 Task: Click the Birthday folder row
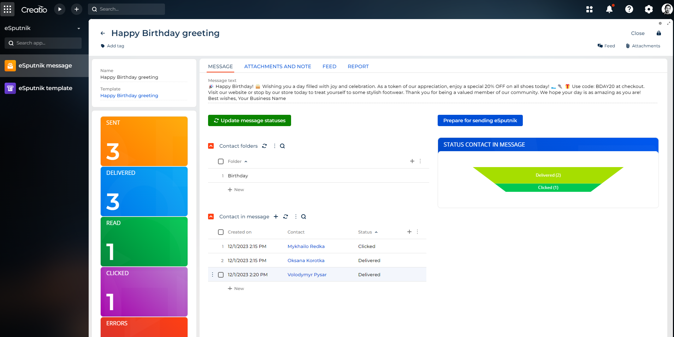pos(319,176)
